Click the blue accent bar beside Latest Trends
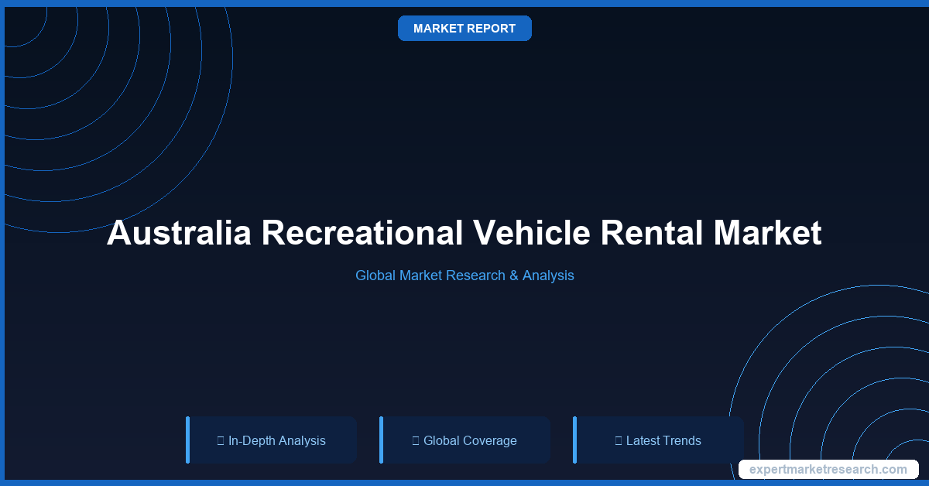 [574, 440]
